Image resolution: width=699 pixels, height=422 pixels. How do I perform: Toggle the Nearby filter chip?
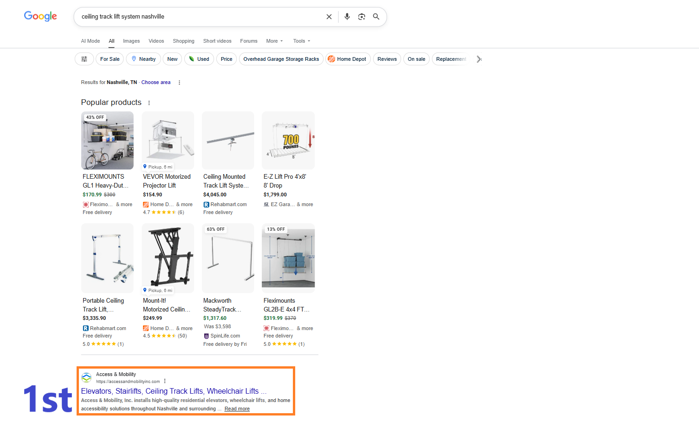point(143,59)
